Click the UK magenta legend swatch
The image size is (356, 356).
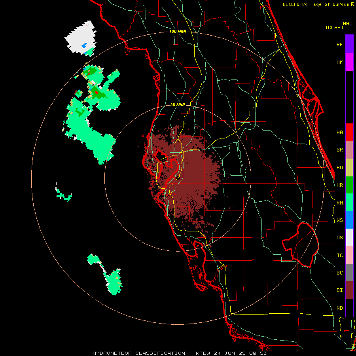pos(349,62)
